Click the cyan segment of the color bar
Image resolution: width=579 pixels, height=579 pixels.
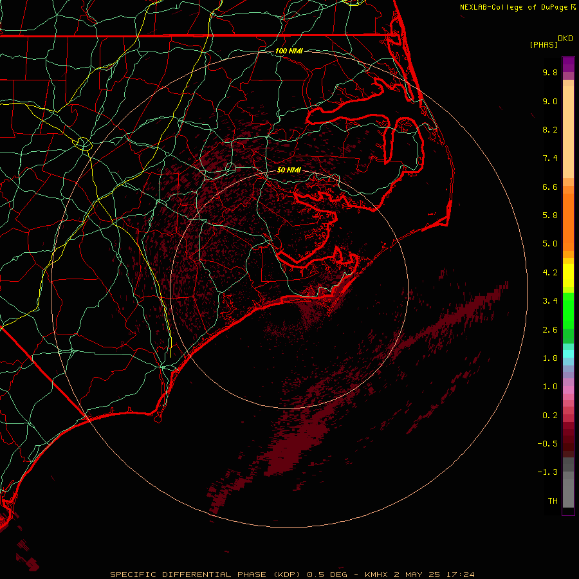click(x=568, y=354)
